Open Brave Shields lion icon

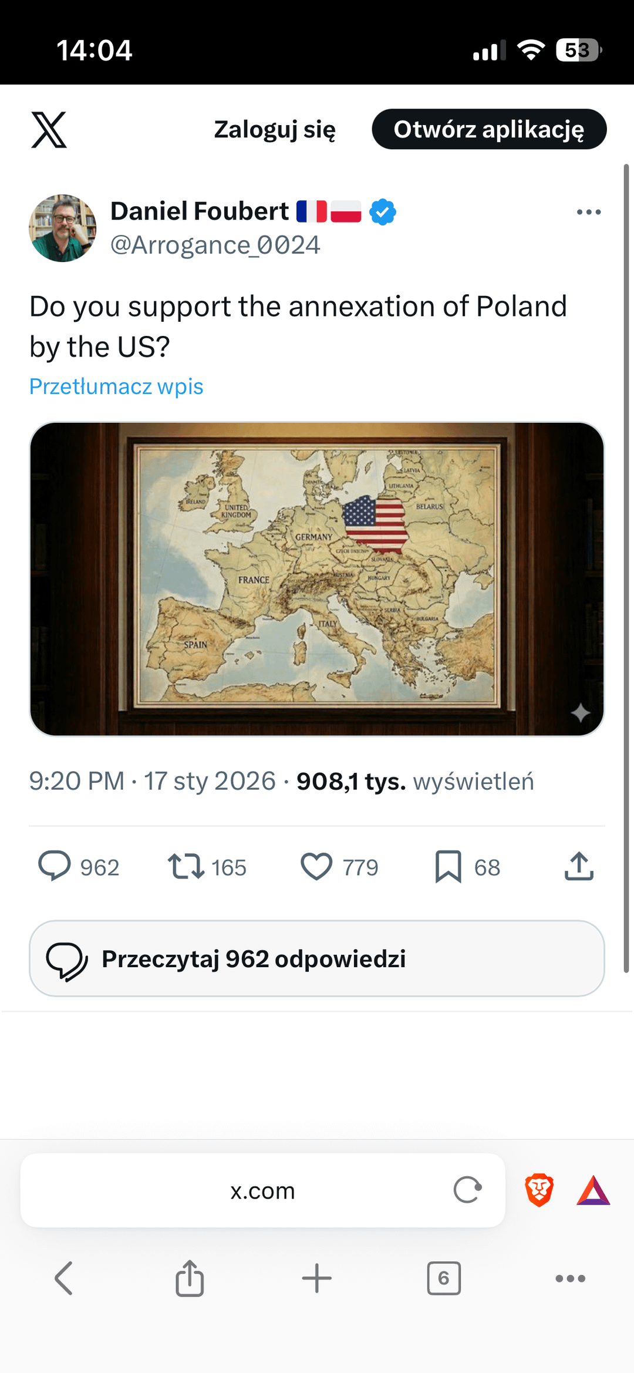pyautogui.click(x=539, y=1190)
